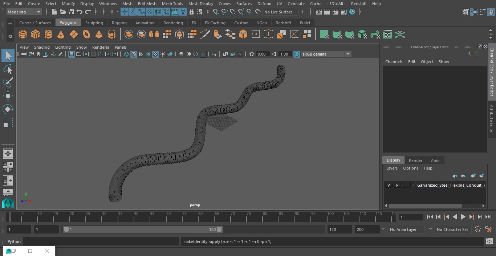The image size is (496, 256).
Task: Click the Python command language label
Action: pos(14,241)
